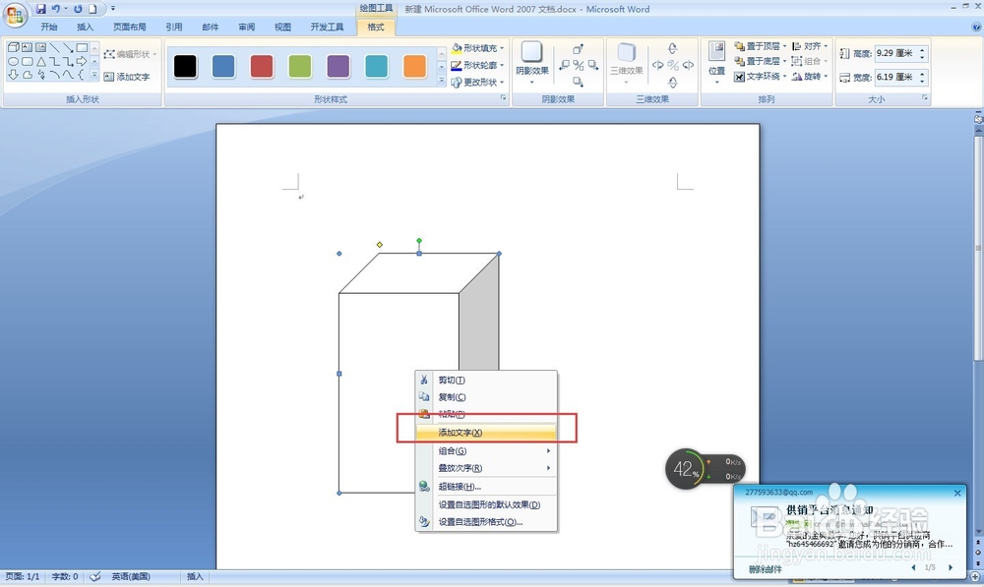Select the triangle shape
This screenshot has width=984, height=587.
coord(40,62)
